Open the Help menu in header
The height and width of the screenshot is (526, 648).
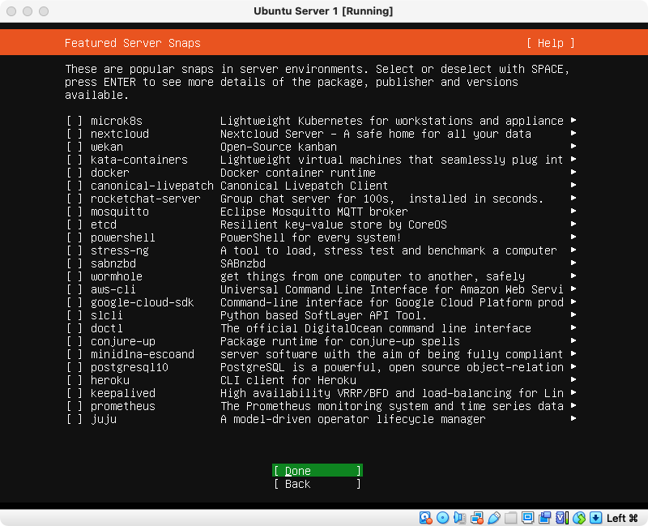(550, 43)
